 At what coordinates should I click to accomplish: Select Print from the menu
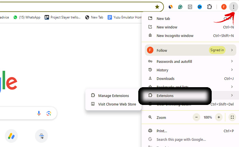190,131
